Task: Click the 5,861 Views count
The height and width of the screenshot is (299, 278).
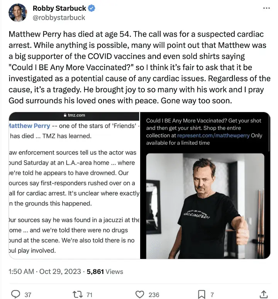Action: pos(105,271)
